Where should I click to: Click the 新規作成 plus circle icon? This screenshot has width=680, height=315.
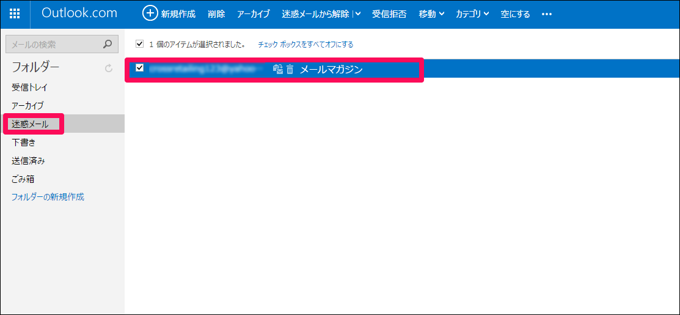pyautogui.click(x=150, y=13)
